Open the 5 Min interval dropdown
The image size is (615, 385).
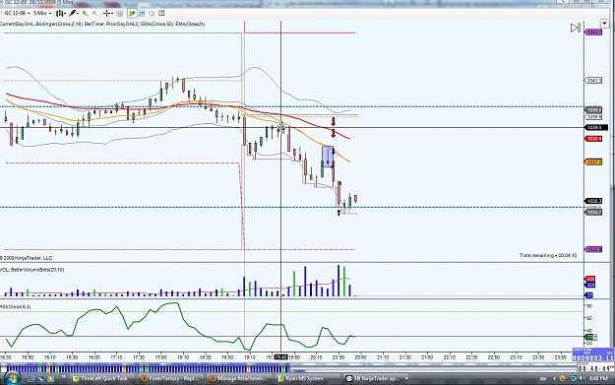pyautogui.click(x=42, y=14)
